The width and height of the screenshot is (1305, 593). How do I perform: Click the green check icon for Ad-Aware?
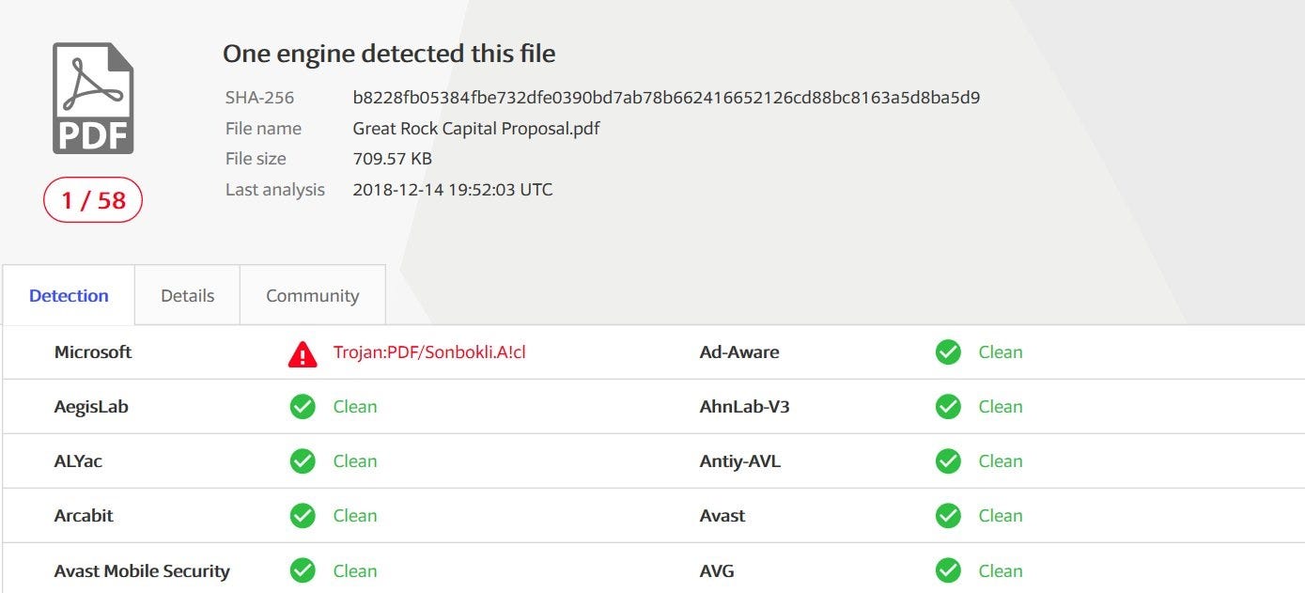[x=948, y=352]
